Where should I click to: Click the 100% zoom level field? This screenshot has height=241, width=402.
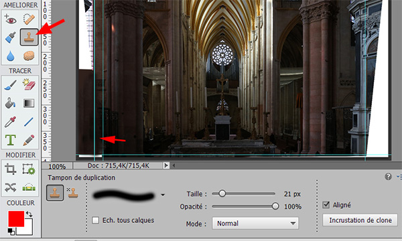click(57, 167)
